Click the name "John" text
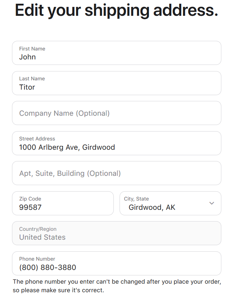The image size is (234, 296). click(27, 57)
